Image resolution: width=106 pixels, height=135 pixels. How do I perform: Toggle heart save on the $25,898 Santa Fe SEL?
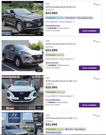coord(94,115)
